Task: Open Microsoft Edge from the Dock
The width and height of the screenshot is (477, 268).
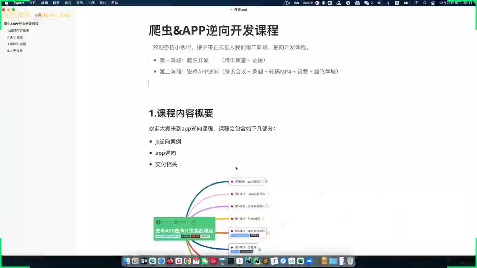Action: [152, 261]
